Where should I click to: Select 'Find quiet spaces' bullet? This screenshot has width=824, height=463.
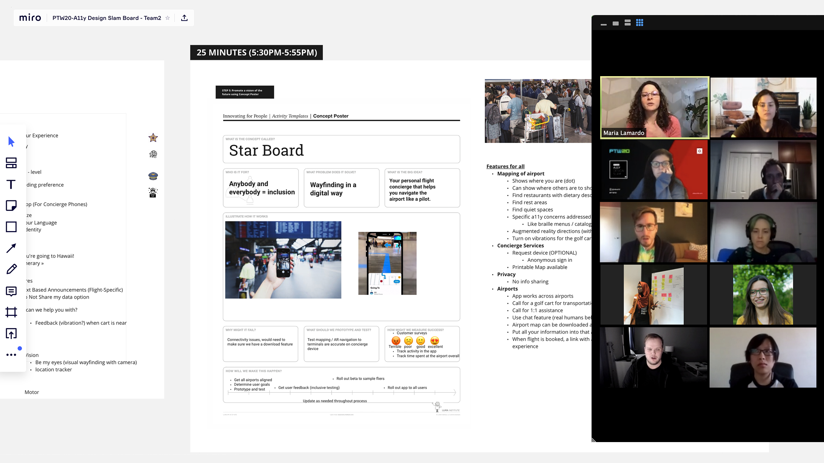point(533,210)
